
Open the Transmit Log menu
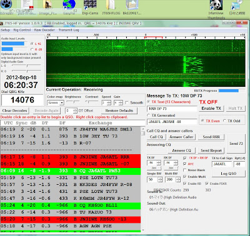click(x=69, y=30)
